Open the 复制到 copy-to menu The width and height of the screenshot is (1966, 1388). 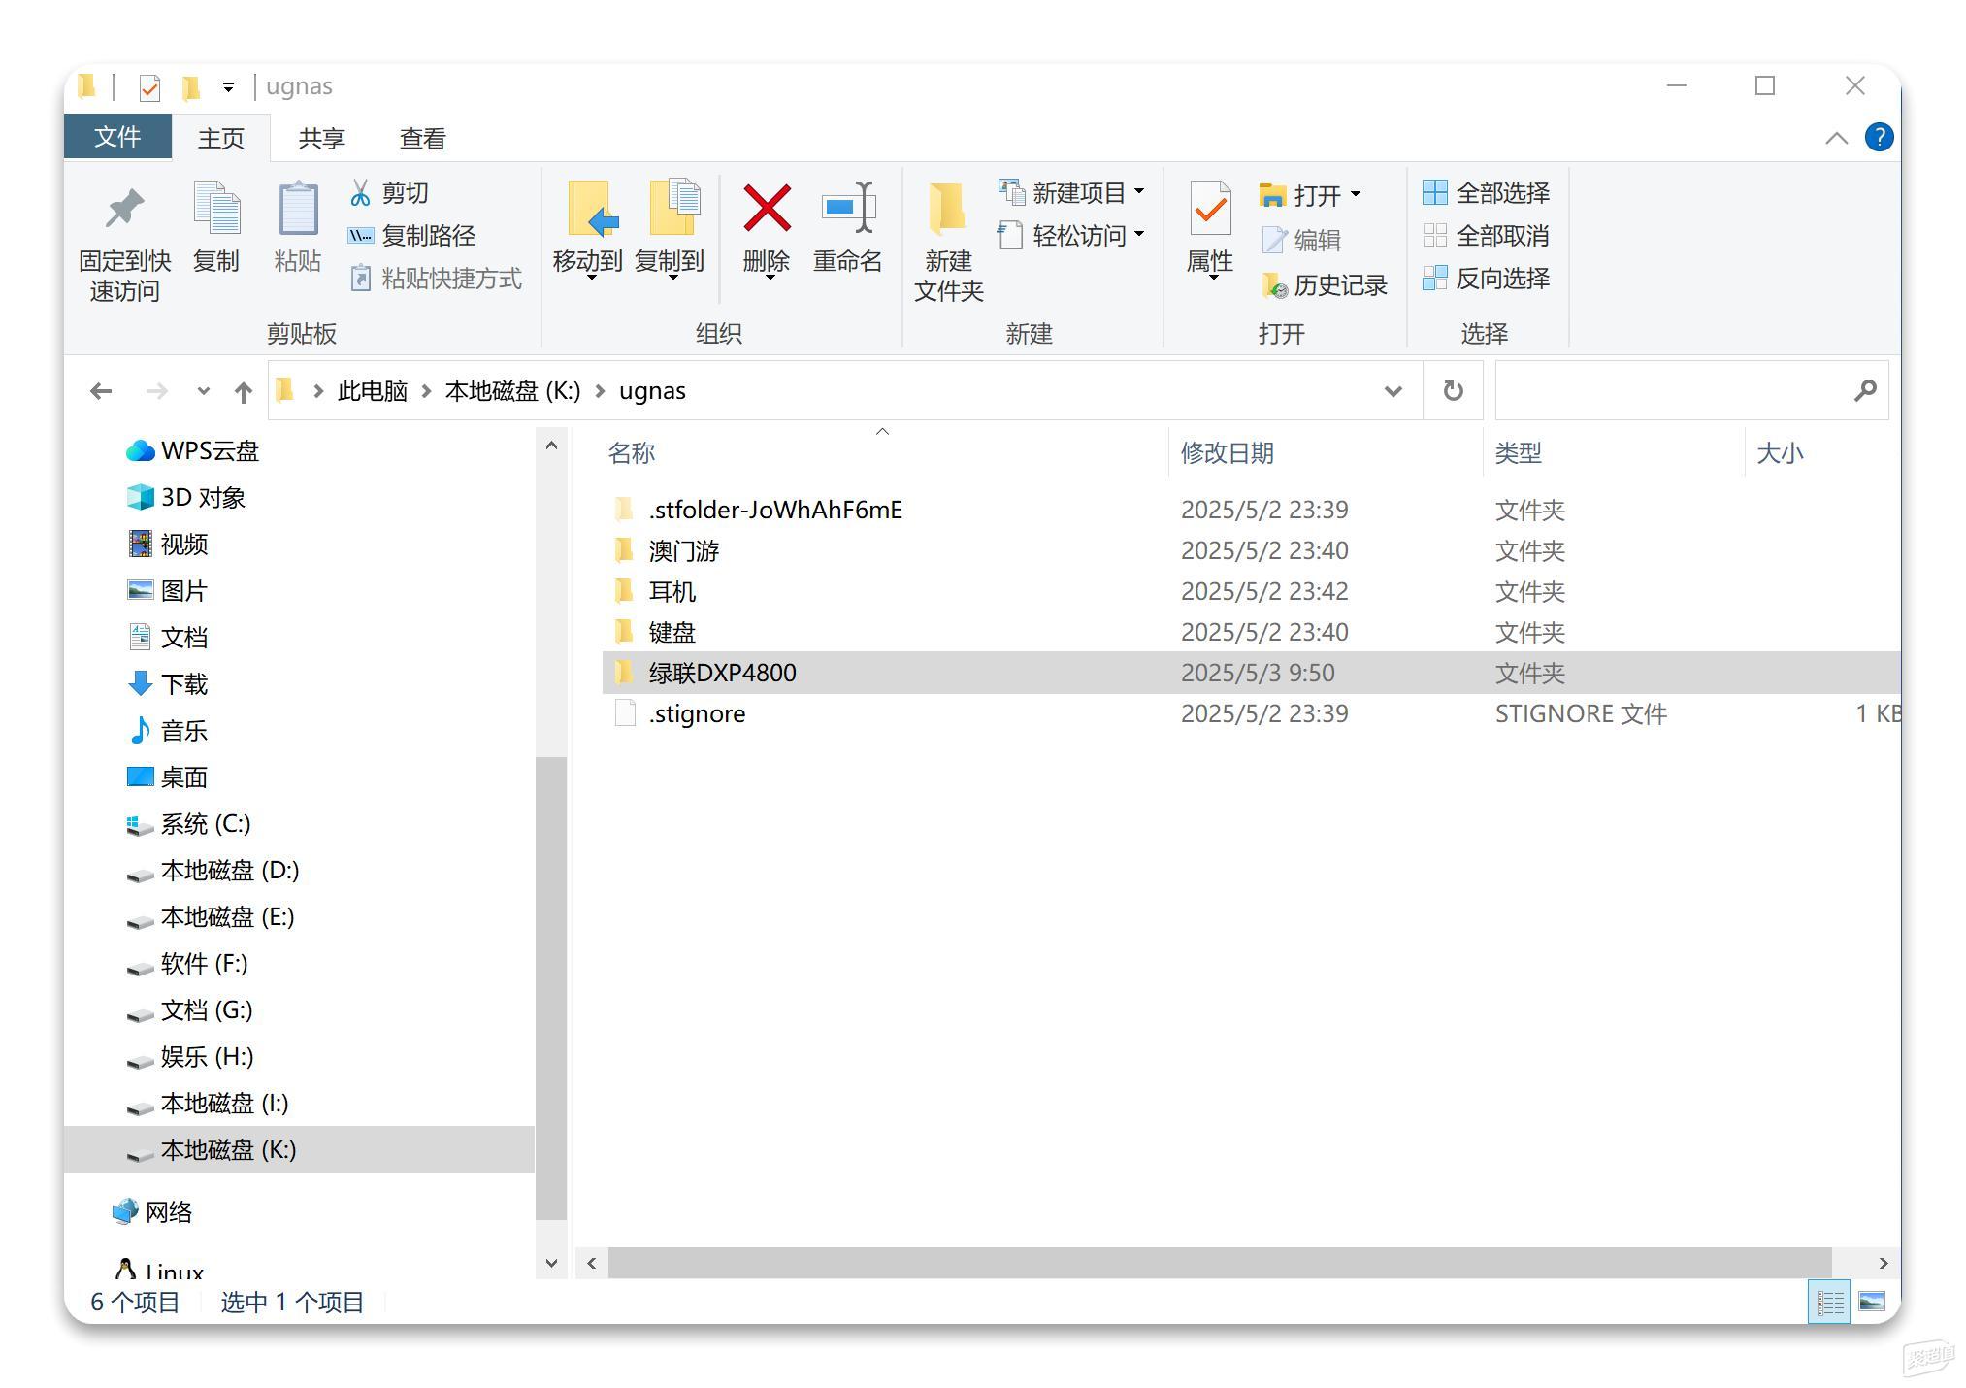pos(670,231)
